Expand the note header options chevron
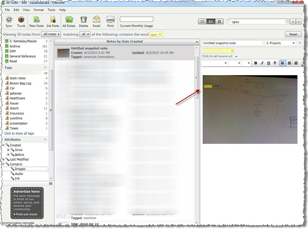 pos(300,43)
